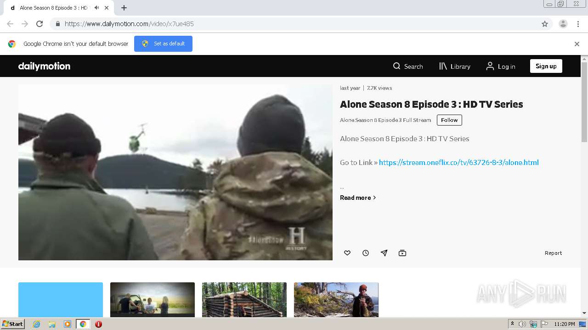Click the address bar URL
Image resolution: width=588 pixels, height=330 pixels.
coord(129,24)
